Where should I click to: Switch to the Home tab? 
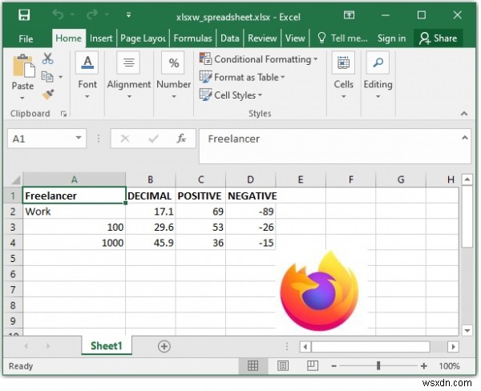69,38
